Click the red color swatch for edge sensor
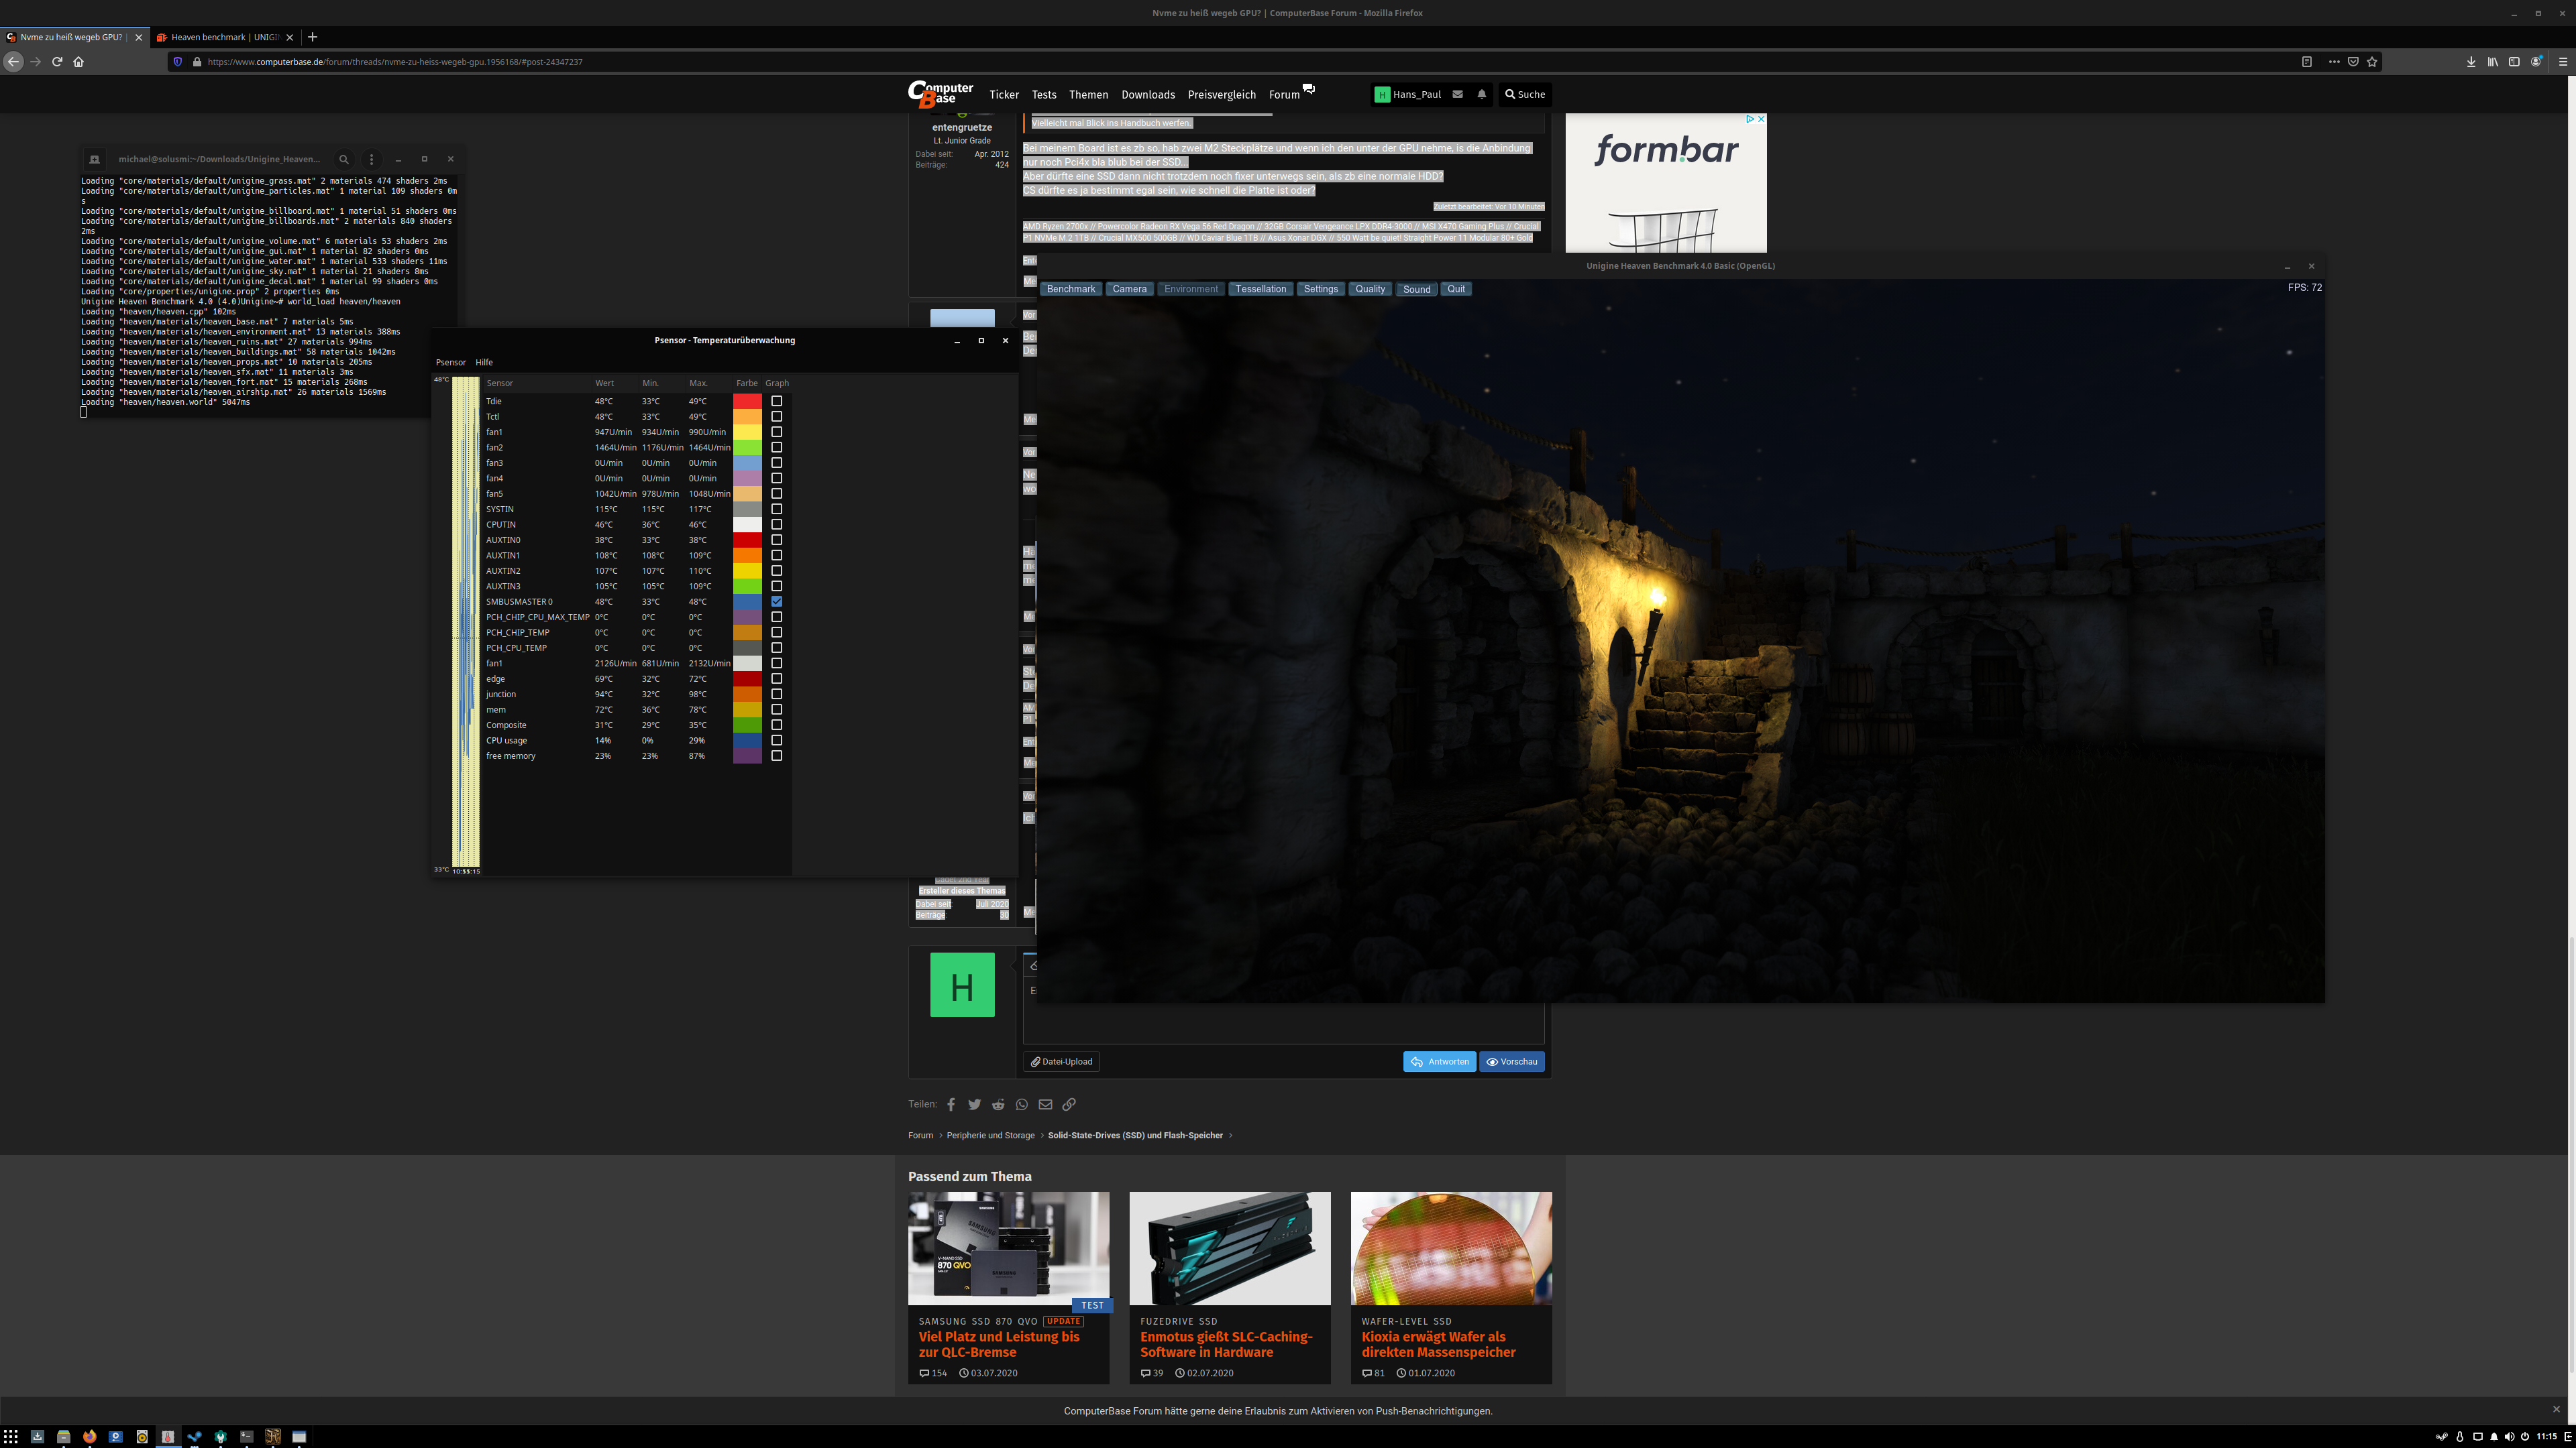 point(747,678)
